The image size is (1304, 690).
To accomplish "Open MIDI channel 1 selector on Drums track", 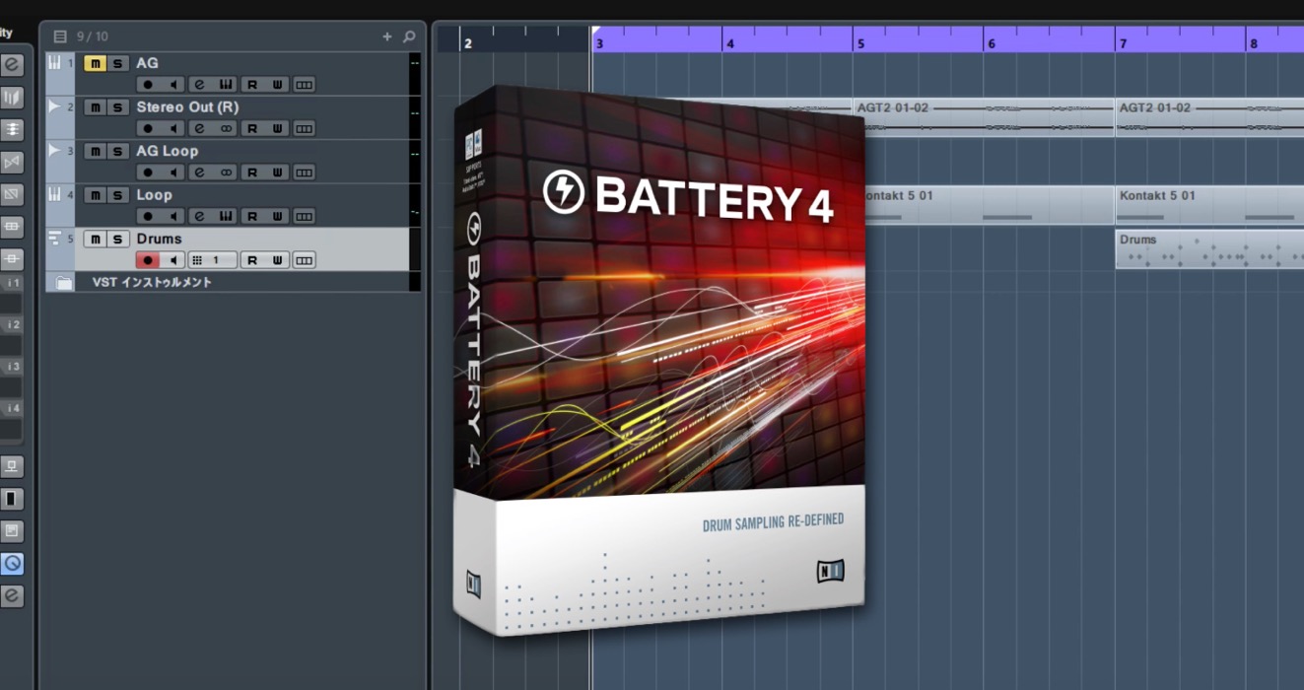I will pos(212,260).
